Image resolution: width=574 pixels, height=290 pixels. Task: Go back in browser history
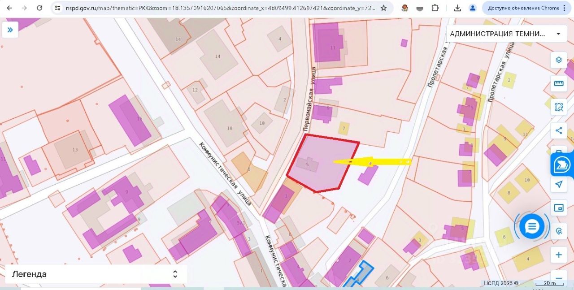(x=9, y=8)
